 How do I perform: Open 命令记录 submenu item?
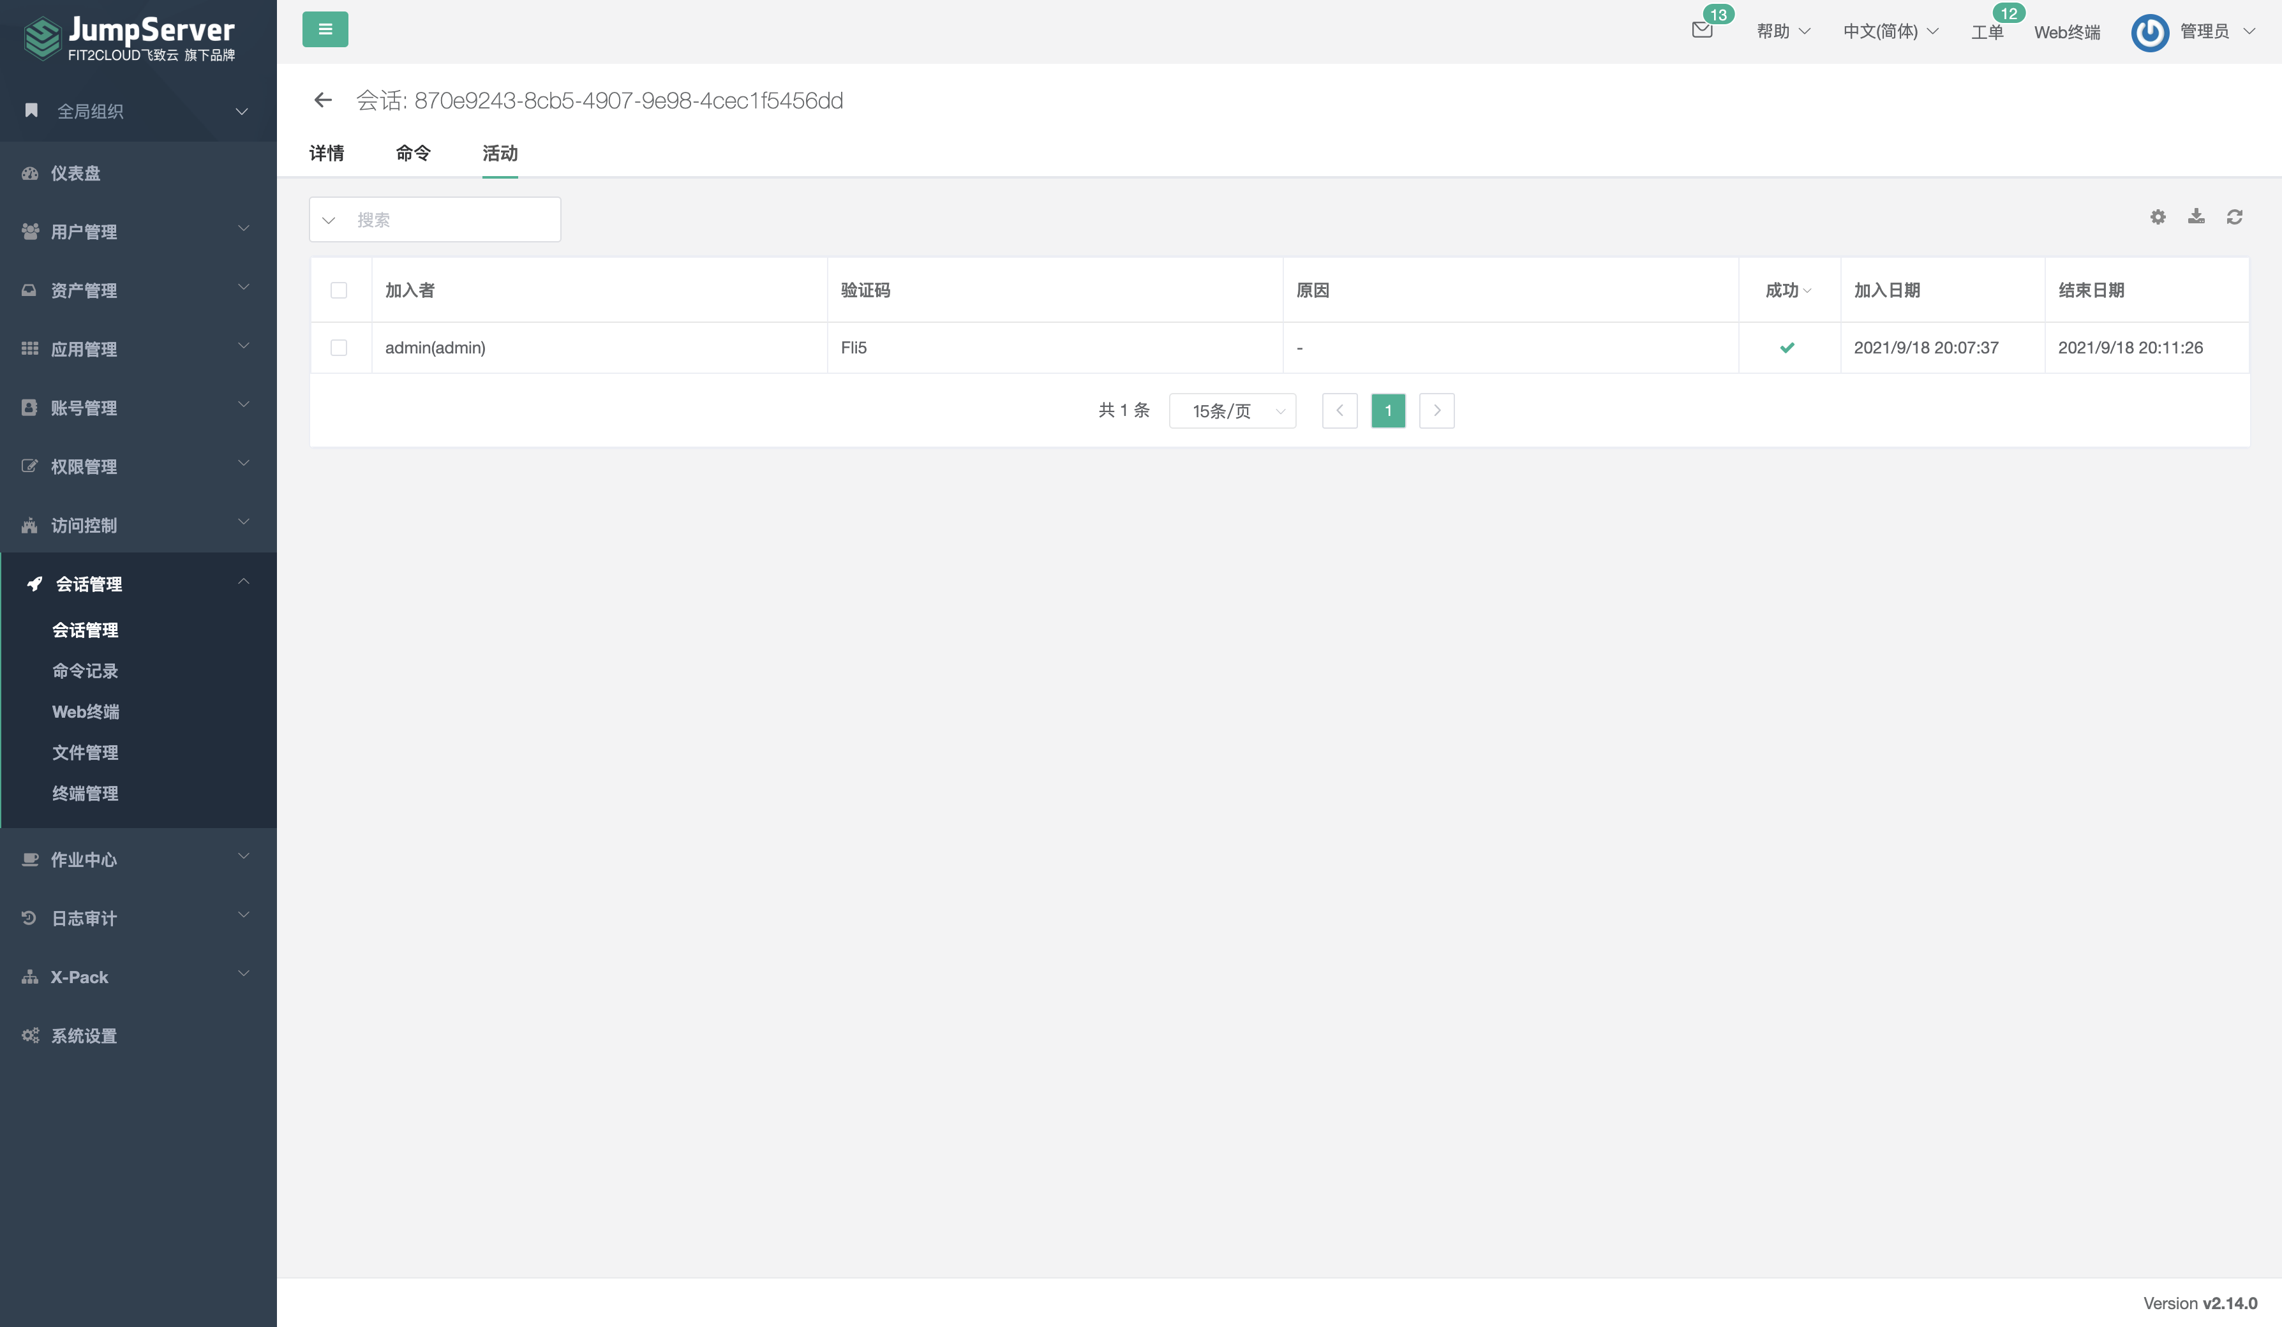(85, 671)
